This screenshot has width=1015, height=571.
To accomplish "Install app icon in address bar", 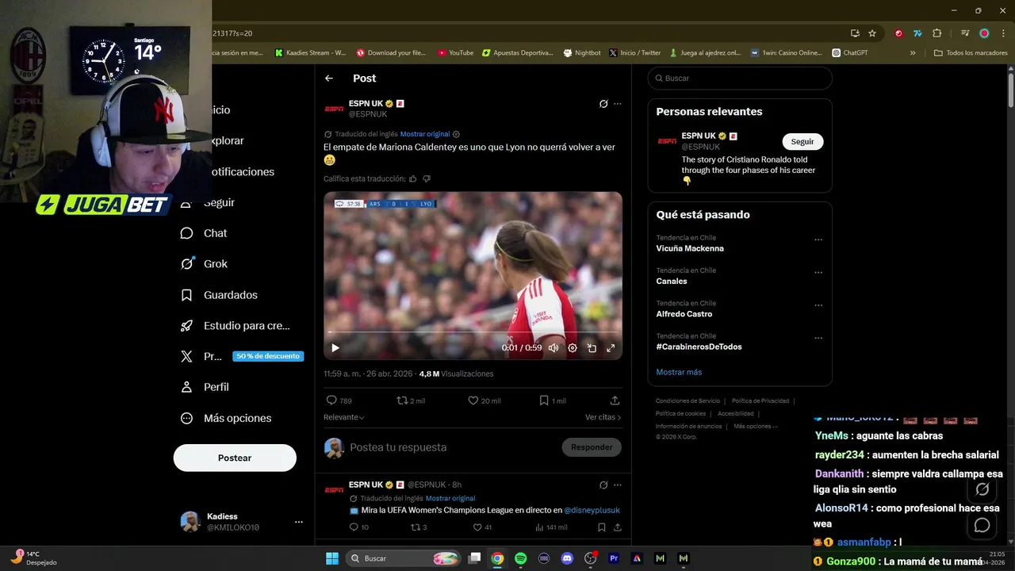I will (855, 33).
